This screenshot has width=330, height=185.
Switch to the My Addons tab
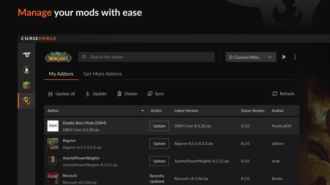(61, 74)
